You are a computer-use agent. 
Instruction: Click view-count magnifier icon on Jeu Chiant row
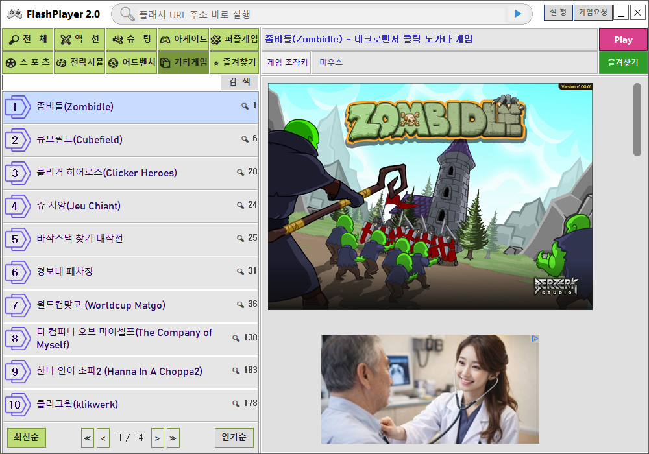pyautogui.click(x=241, y=205)
